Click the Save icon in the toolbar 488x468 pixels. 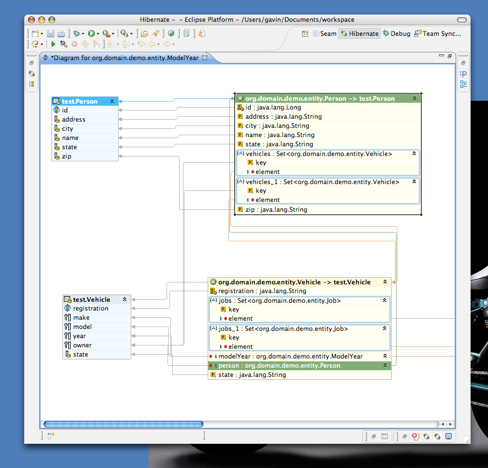[x=50, y=33]
